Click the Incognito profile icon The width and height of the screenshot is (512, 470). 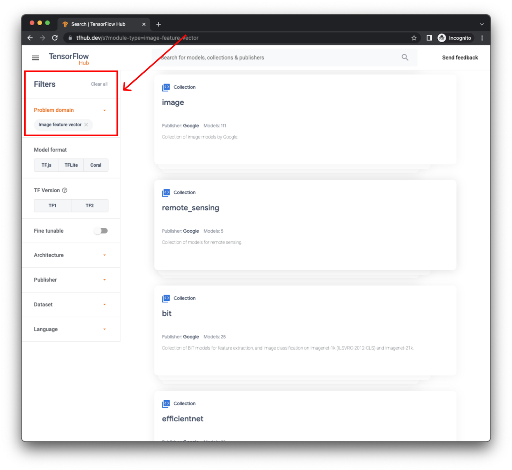(x=442, y=38)
